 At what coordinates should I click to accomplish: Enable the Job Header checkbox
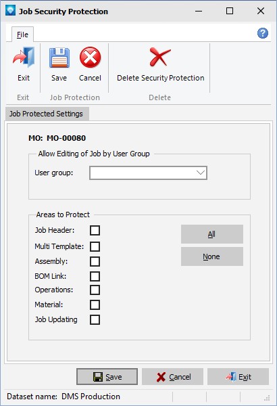coord(95,230)
